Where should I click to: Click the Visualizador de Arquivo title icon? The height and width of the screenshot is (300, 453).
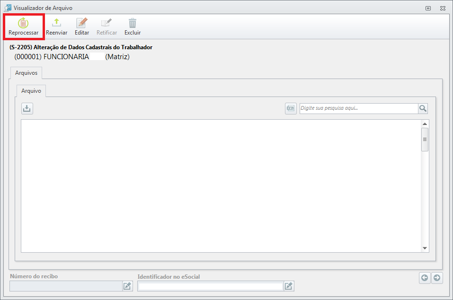(8, 8)
